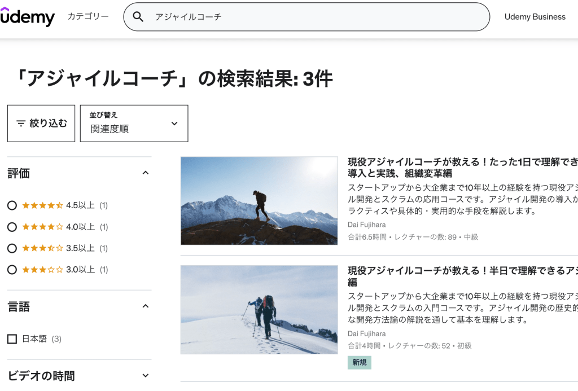Check the 日本語 language checkbox
The height and width of the screenshot is (391, 578).
tap(12, 339)
